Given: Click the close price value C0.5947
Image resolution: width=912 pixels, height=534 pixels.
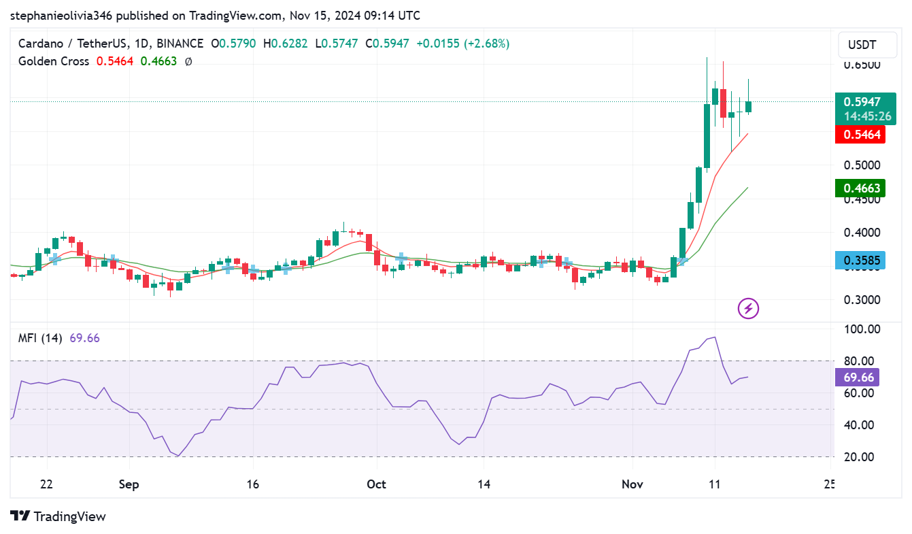Looking at the screenshot, I should (387, 44).
